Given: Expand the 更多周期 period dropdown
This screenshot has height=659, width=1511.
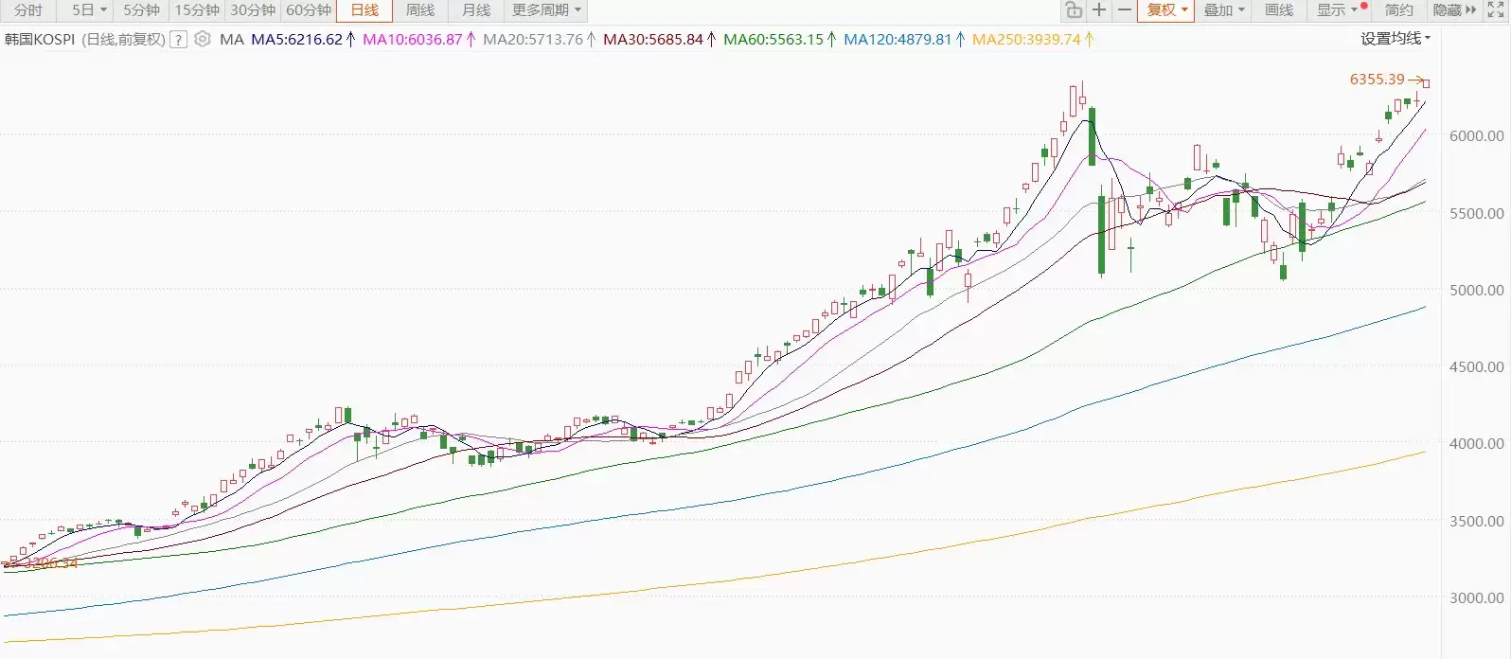Looking at the screenshot, I should (546, 10).
